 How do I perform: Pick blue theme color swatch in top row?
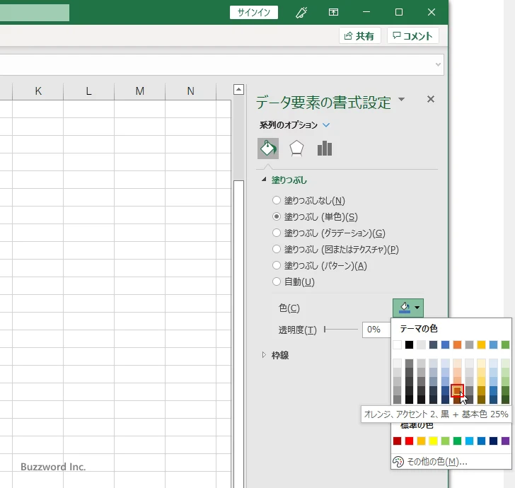point(445,344)
